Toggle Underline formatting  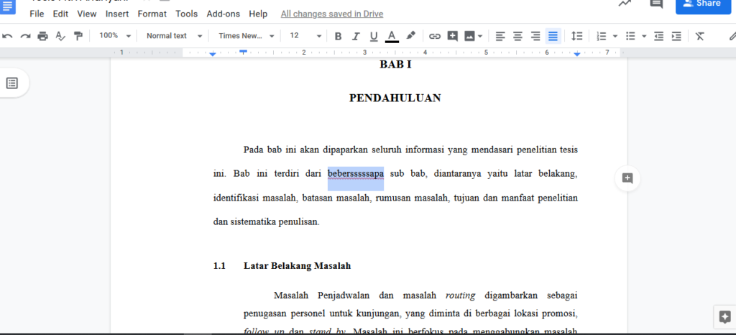tap(374, 36)
